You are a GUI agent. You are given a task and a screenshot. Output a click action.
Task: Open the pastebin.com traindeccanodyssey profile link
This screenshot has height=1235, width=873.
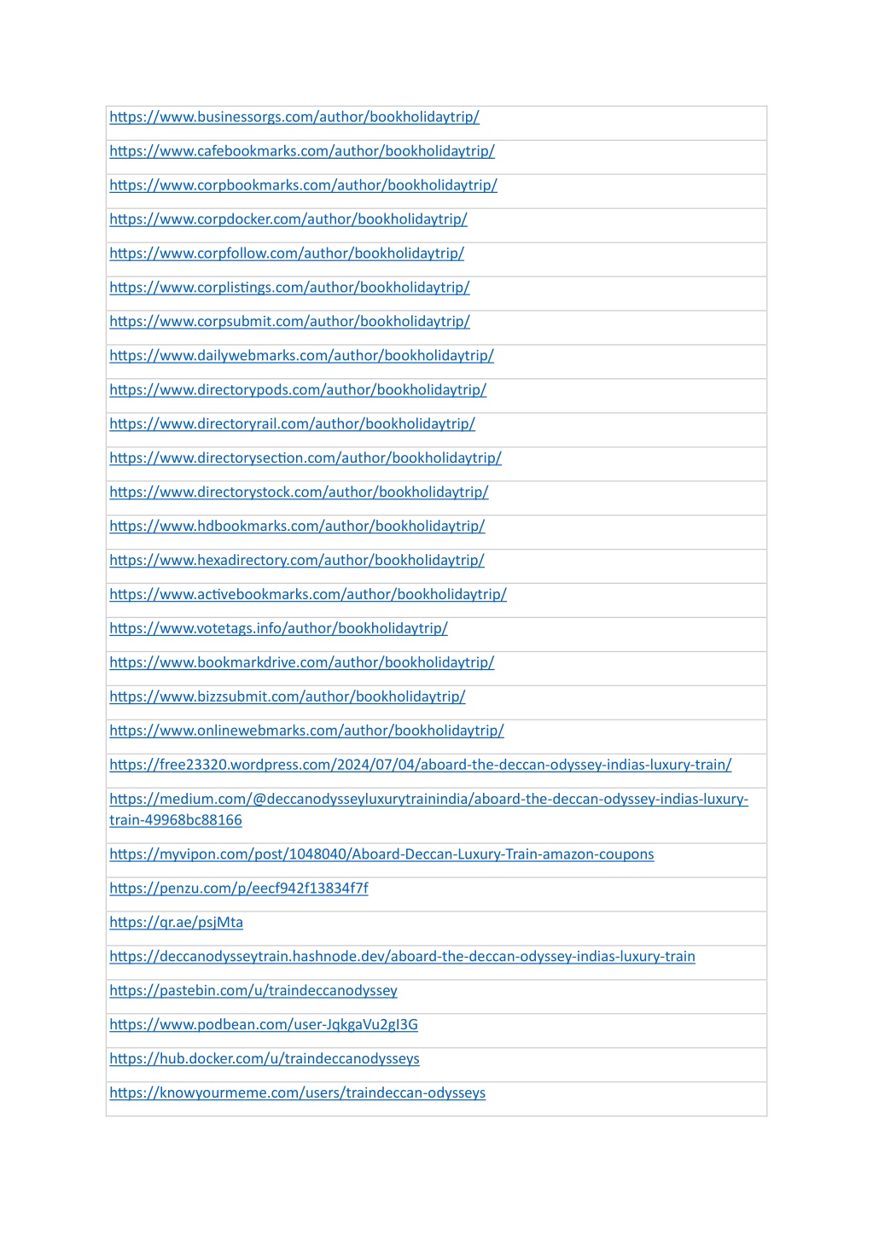(x=253, y=991)
